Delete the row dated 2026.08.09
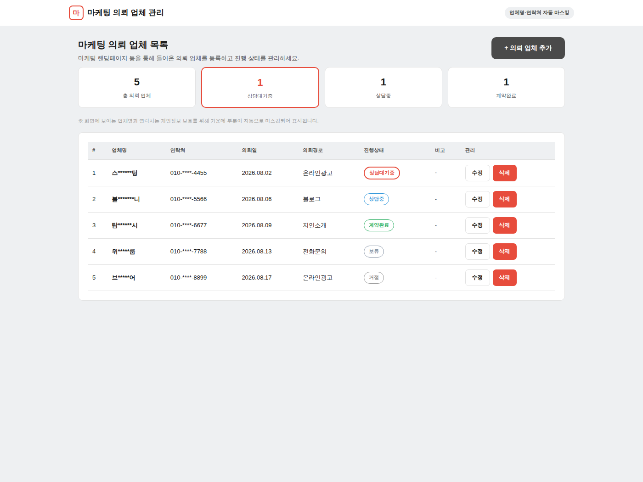The image size is (643, 482). [505, 225]
